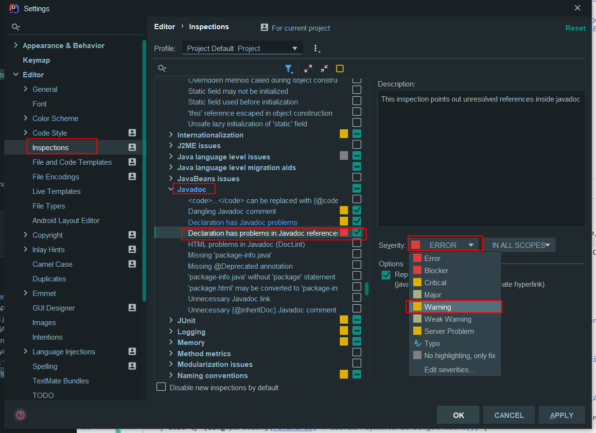Viewport: 596px width, 433px height.
Task: Click the magnifier search icon above inspection tree
Action: click(162, 69)
